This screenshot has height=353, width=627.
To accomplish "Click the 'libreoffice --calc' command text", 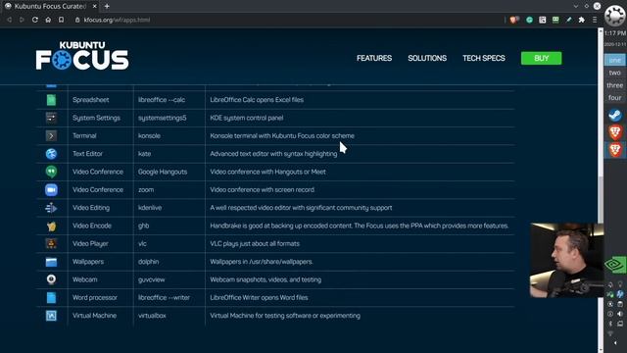I will (x=162, y=100).
